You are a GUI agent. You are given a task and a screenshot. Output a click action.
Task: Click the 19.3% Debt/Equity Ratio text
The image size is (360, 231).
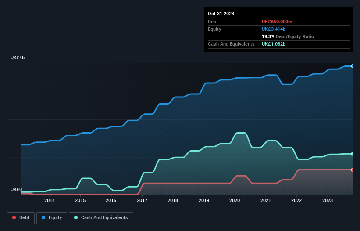coord(288,36)
